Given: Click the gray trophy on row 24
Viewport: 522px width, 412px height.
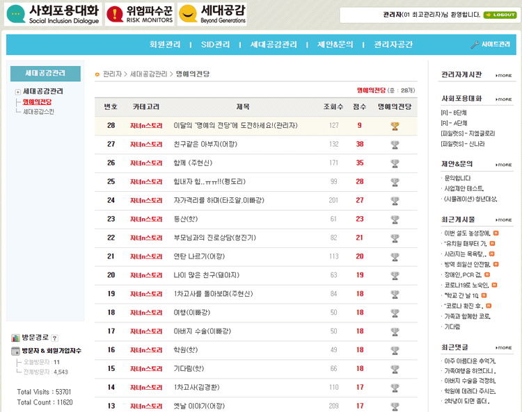Looking at the screenshot, I should coord(395,200).
